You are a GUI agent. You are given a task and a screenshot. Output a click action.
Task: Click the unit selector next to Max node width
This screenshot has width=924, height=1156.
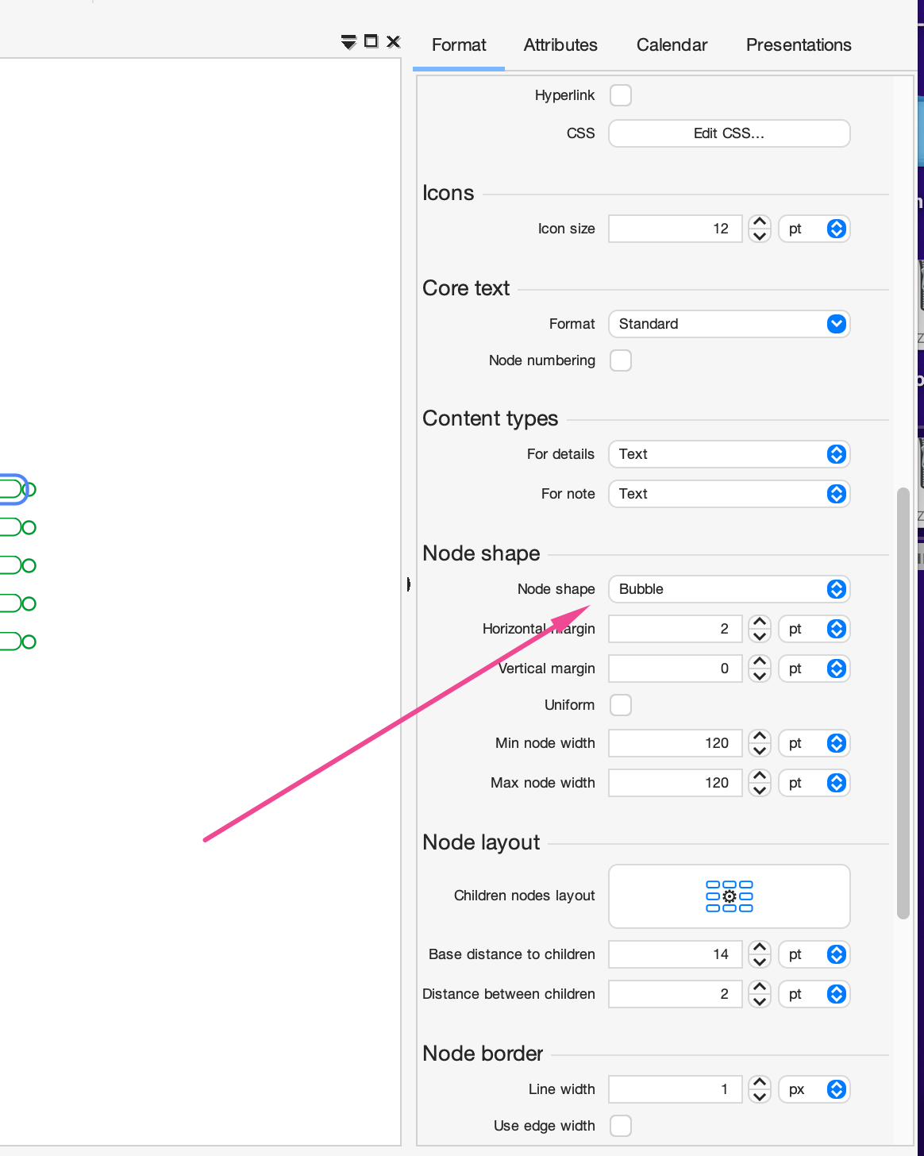click(814, 783)
